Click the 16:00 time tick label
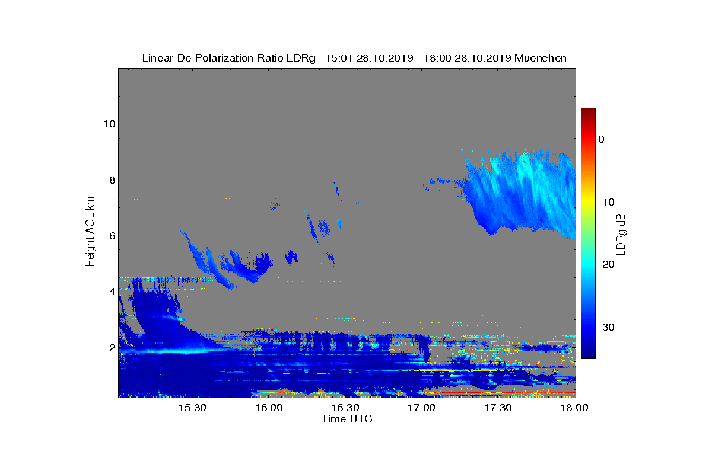Image resolution: width=712 pixels, height=474 pixels. [x=269, y=408]
